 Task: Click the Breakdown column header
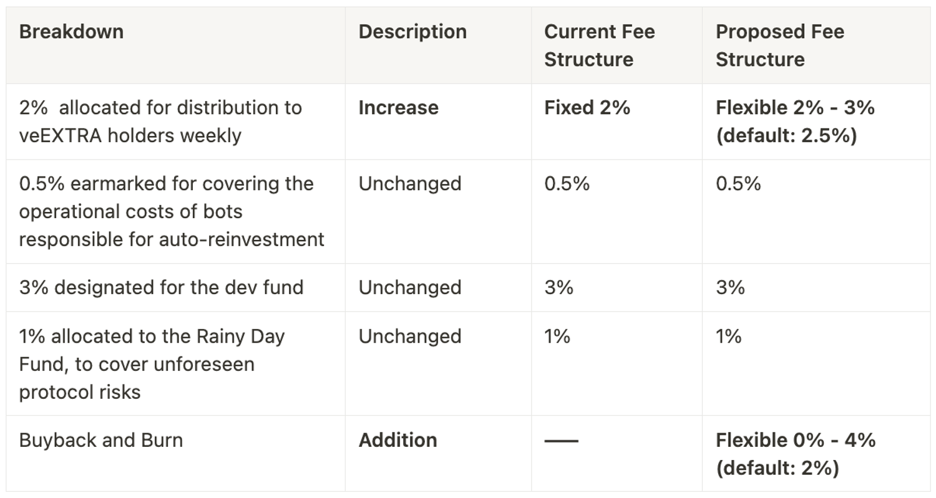click(71, 32)
